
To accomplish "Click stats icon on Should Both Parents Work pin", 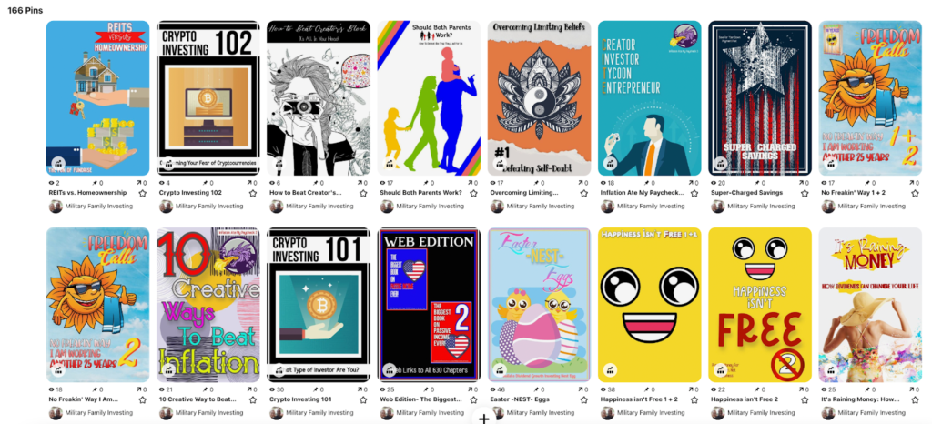I will pos(390,163).
